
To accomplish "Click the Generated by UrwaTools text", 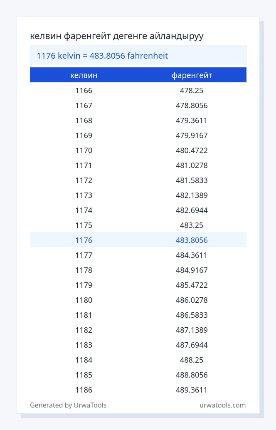I will (x=68, y=405).
